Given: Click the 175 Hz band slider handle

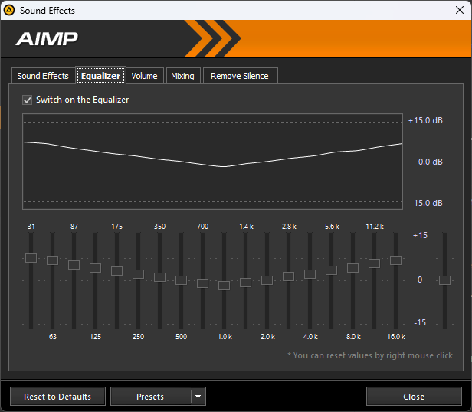Looking at the screenshot, I should [x=116, y=271].
